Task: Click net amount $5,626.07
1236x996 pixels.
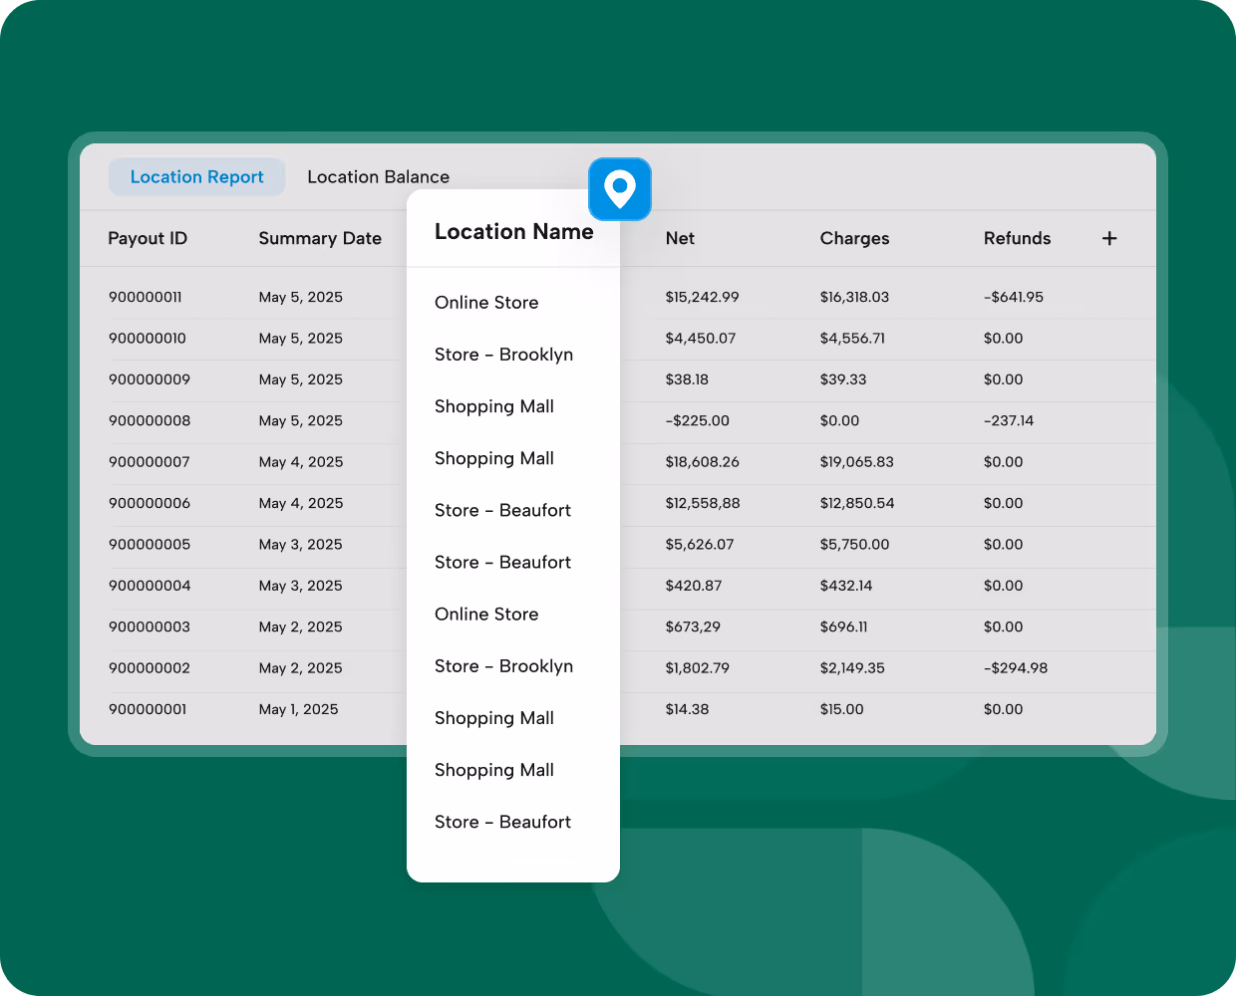Action: pos(699,545)
